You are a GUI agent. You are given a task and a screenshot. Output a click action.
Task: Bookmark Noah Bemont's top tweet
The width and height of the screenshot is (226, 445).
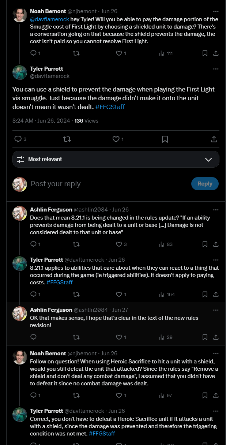pos(205,53)
